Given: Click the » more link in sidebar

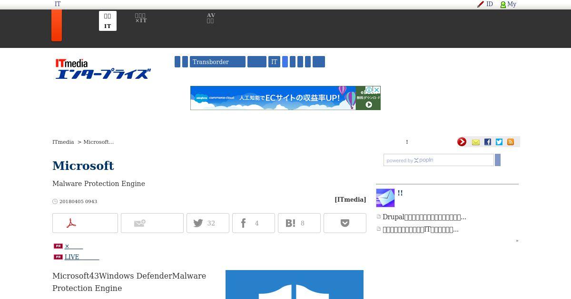Looking at the screenshot, I should pyautogui.click(x=517, y=241).
